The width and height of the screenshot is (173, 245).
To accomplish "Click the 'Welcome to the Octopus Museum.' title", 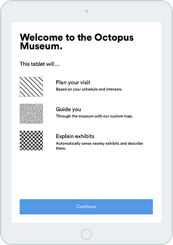I will coord(77,42).
